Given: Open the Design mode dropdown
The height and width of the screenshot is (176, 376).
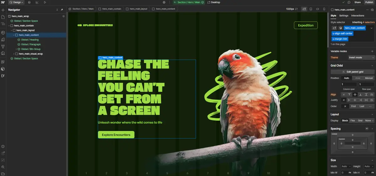Looking at the screenshot, I should point(16,2).
